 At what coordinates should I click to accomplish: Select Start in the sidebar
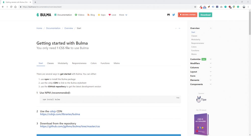pyautogui.click(x=193, y=32)
